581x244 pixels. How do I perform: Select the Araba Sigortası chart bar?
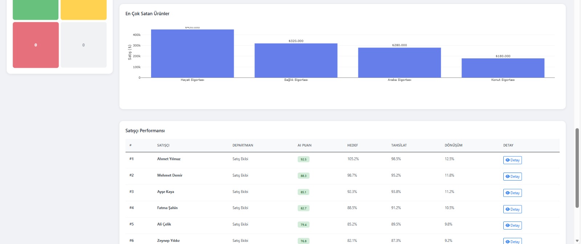pyautogui.click(x=399, y=63)
